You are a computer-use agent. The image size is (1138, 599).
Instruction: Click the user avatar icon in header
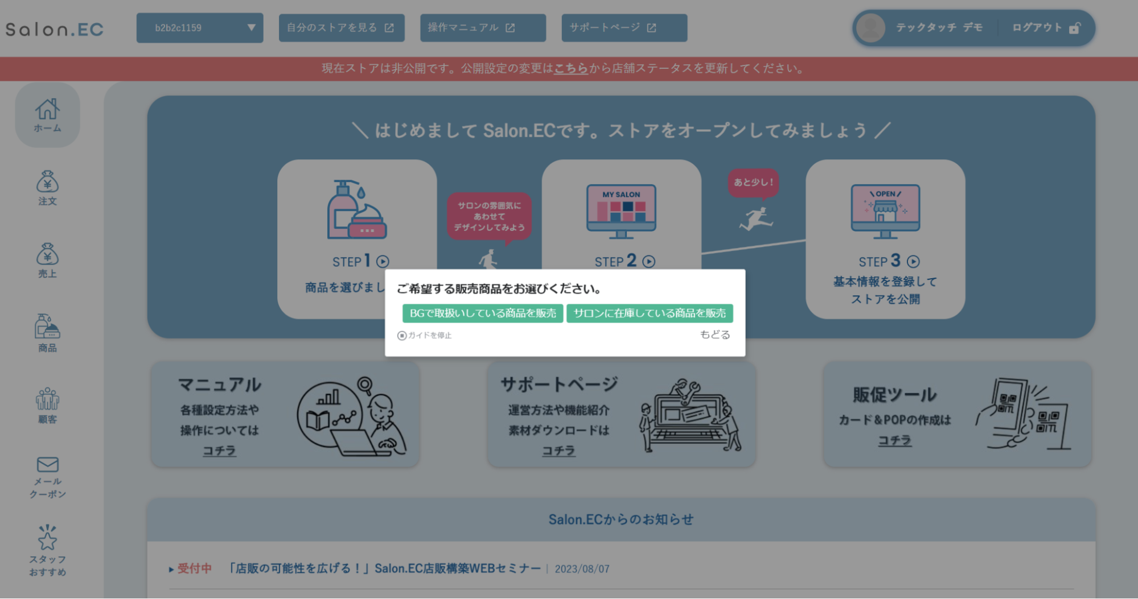click(871, 28)
